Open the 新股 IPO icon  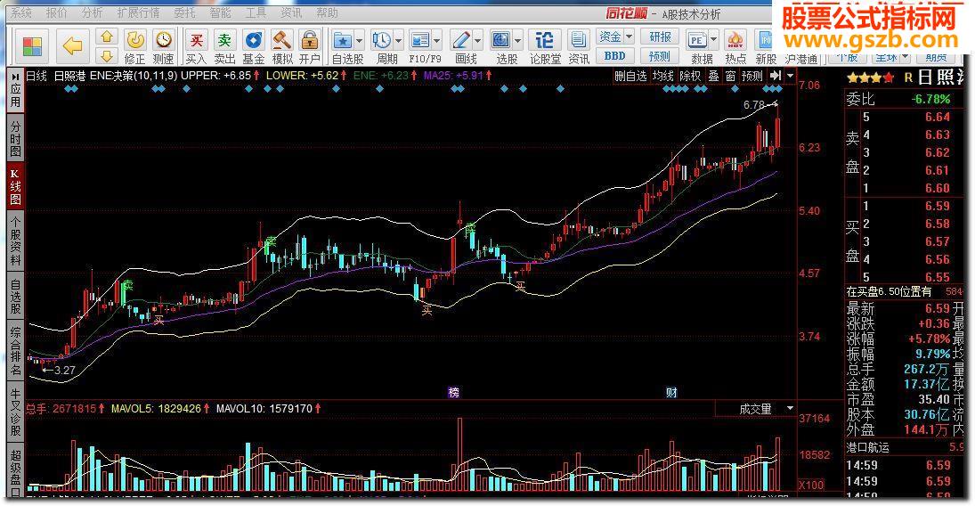point(766,47)
